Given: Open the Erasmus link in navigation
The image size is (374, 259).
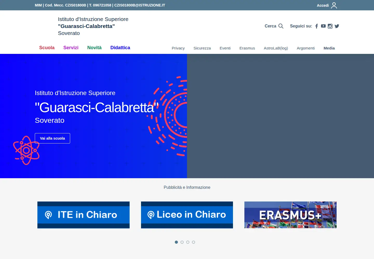Looking at the screenshot, I should [x=247, y=48].
